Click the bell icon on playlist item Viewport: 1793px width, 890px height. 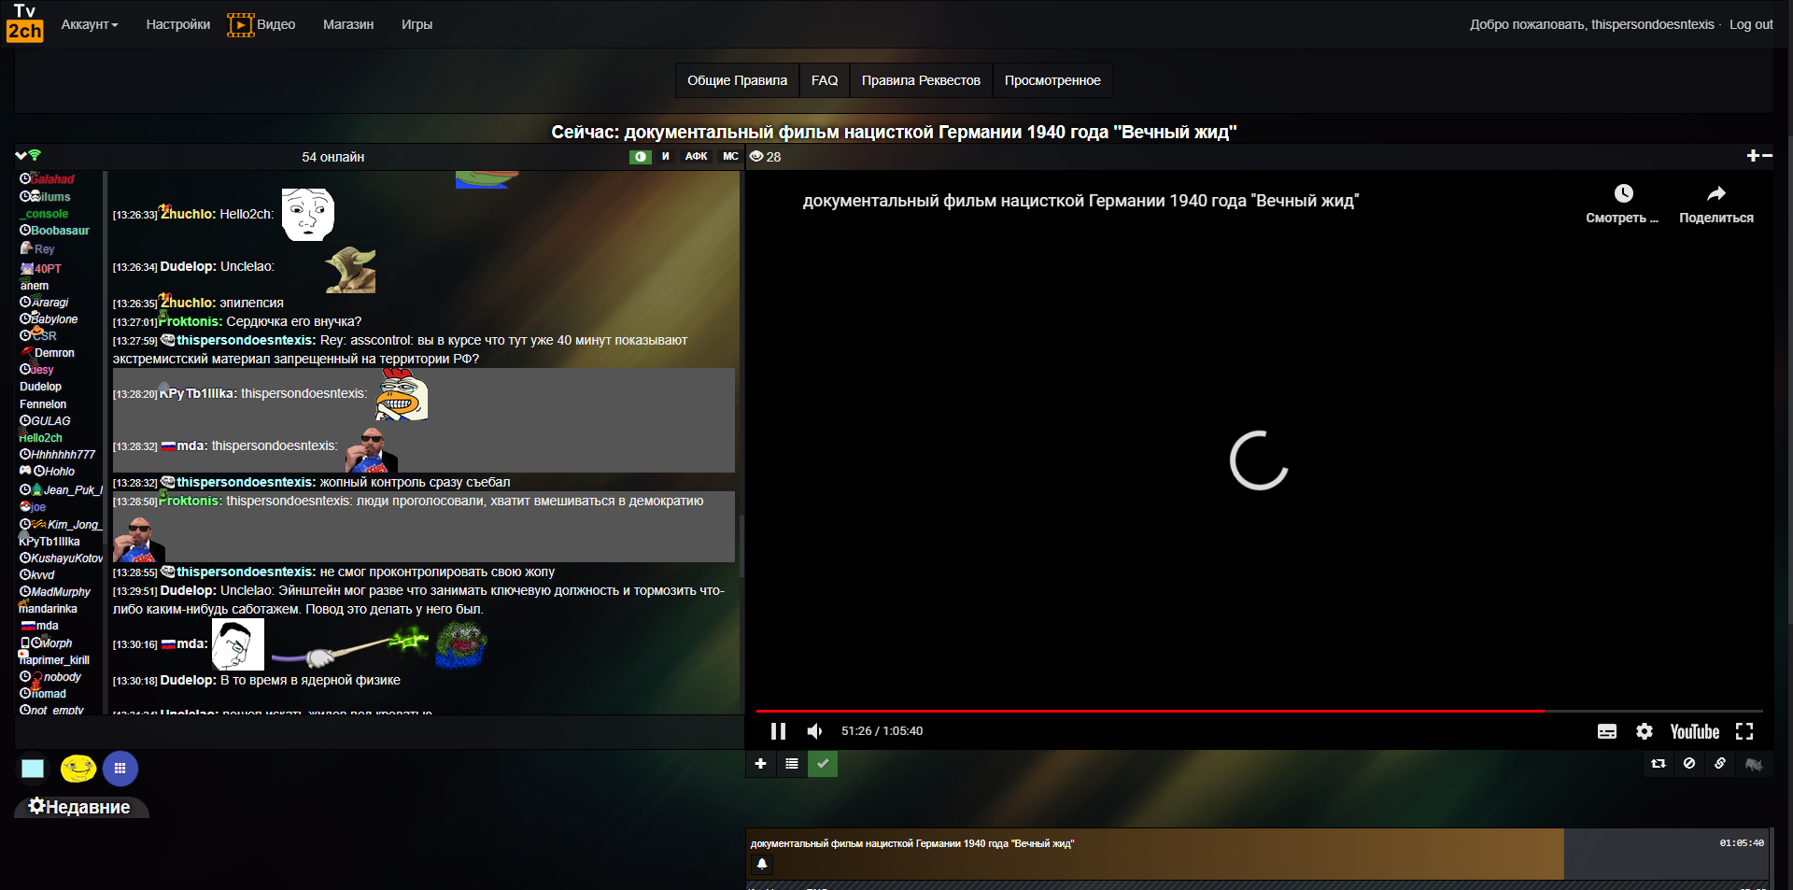[762, 864]
